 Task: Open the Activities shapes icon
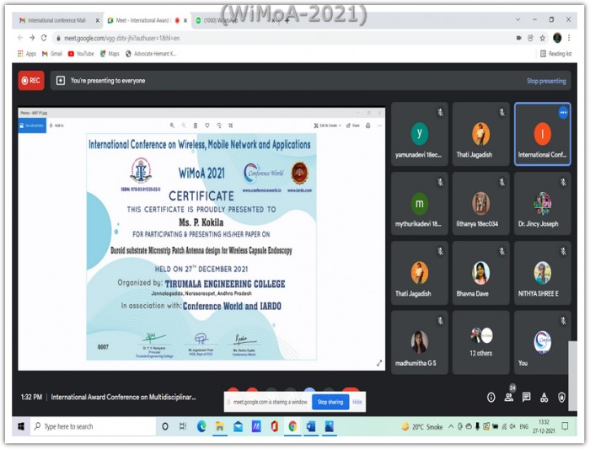pyautogui.click(x=544, y=397)
